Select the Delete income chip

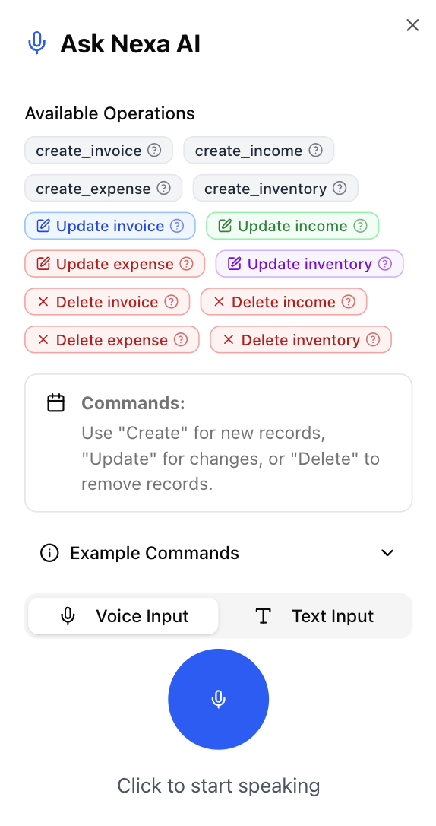[x=283, y=302]
